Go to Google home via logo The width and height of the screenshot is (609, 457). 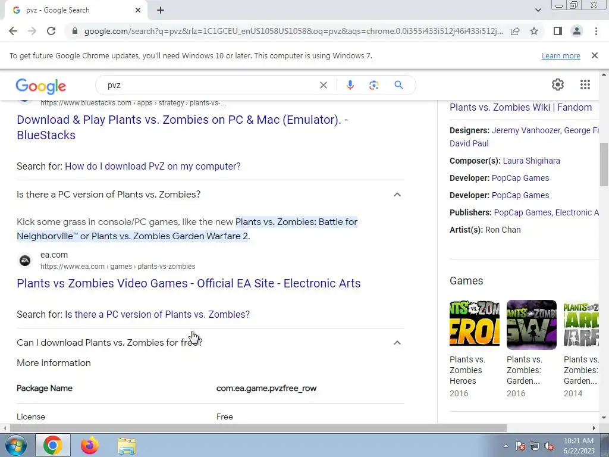[x=41, y=86]
